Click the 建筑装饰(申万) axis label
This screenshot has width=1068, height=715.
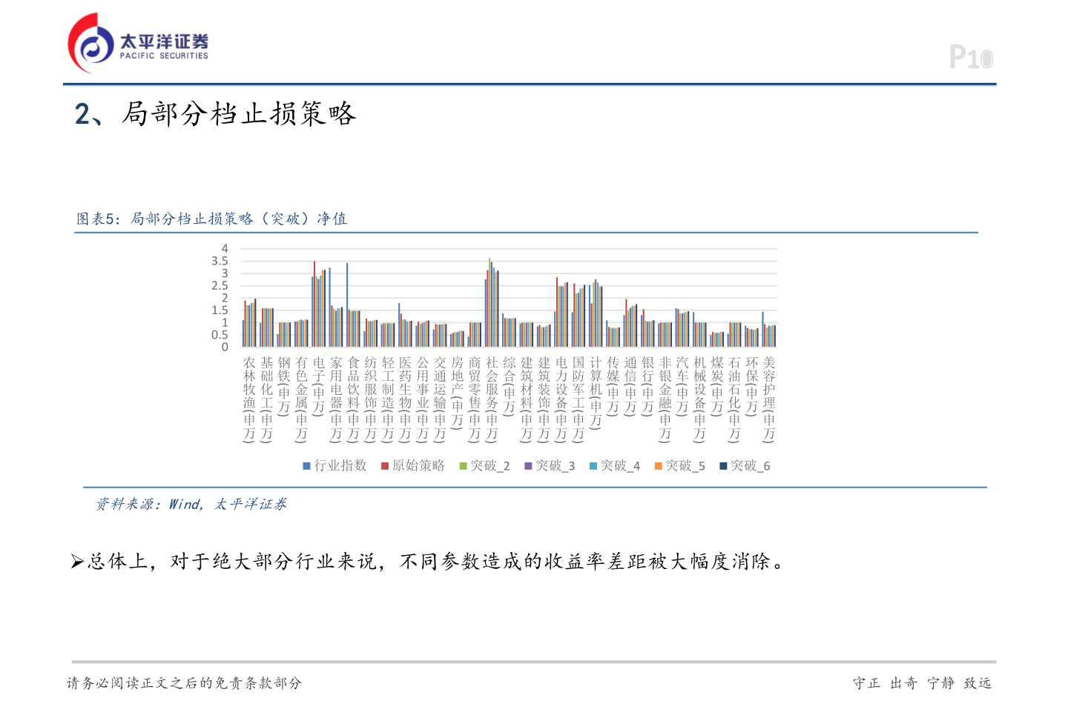544,399
